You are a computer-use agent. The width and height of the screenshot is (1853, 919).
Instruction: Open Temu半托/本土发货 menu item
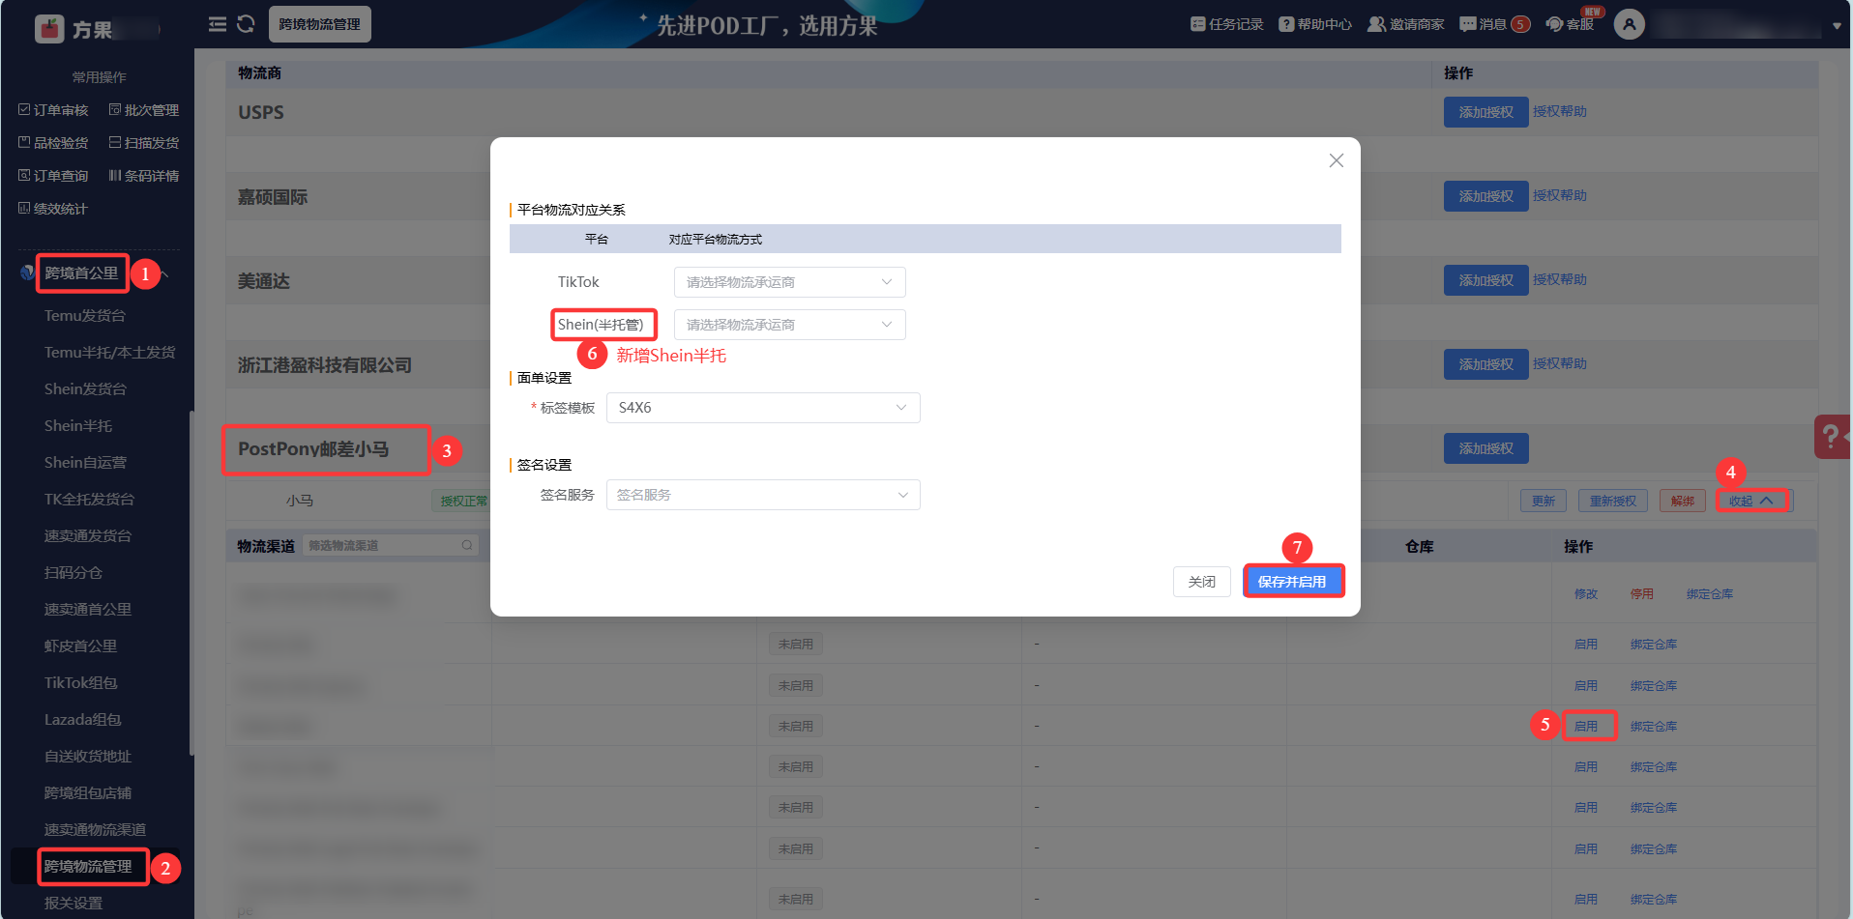(x=110, y=353)
